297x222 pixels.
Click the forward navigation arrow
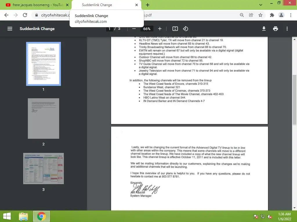16,15
